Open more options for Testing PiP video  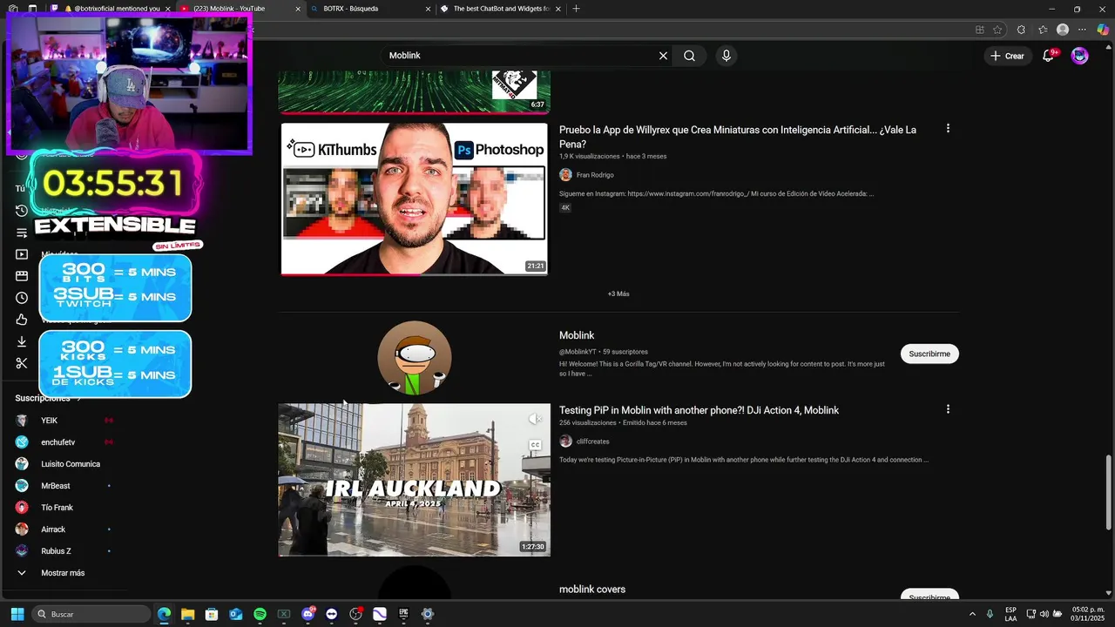(948, 409)
